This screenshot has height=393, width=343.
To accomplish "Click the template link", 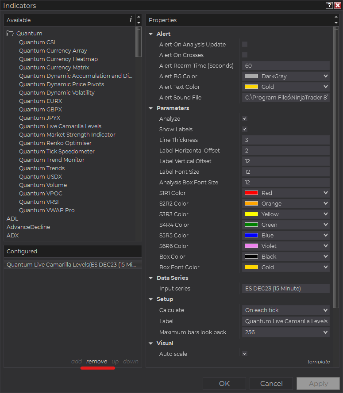I will pos(319,362).
